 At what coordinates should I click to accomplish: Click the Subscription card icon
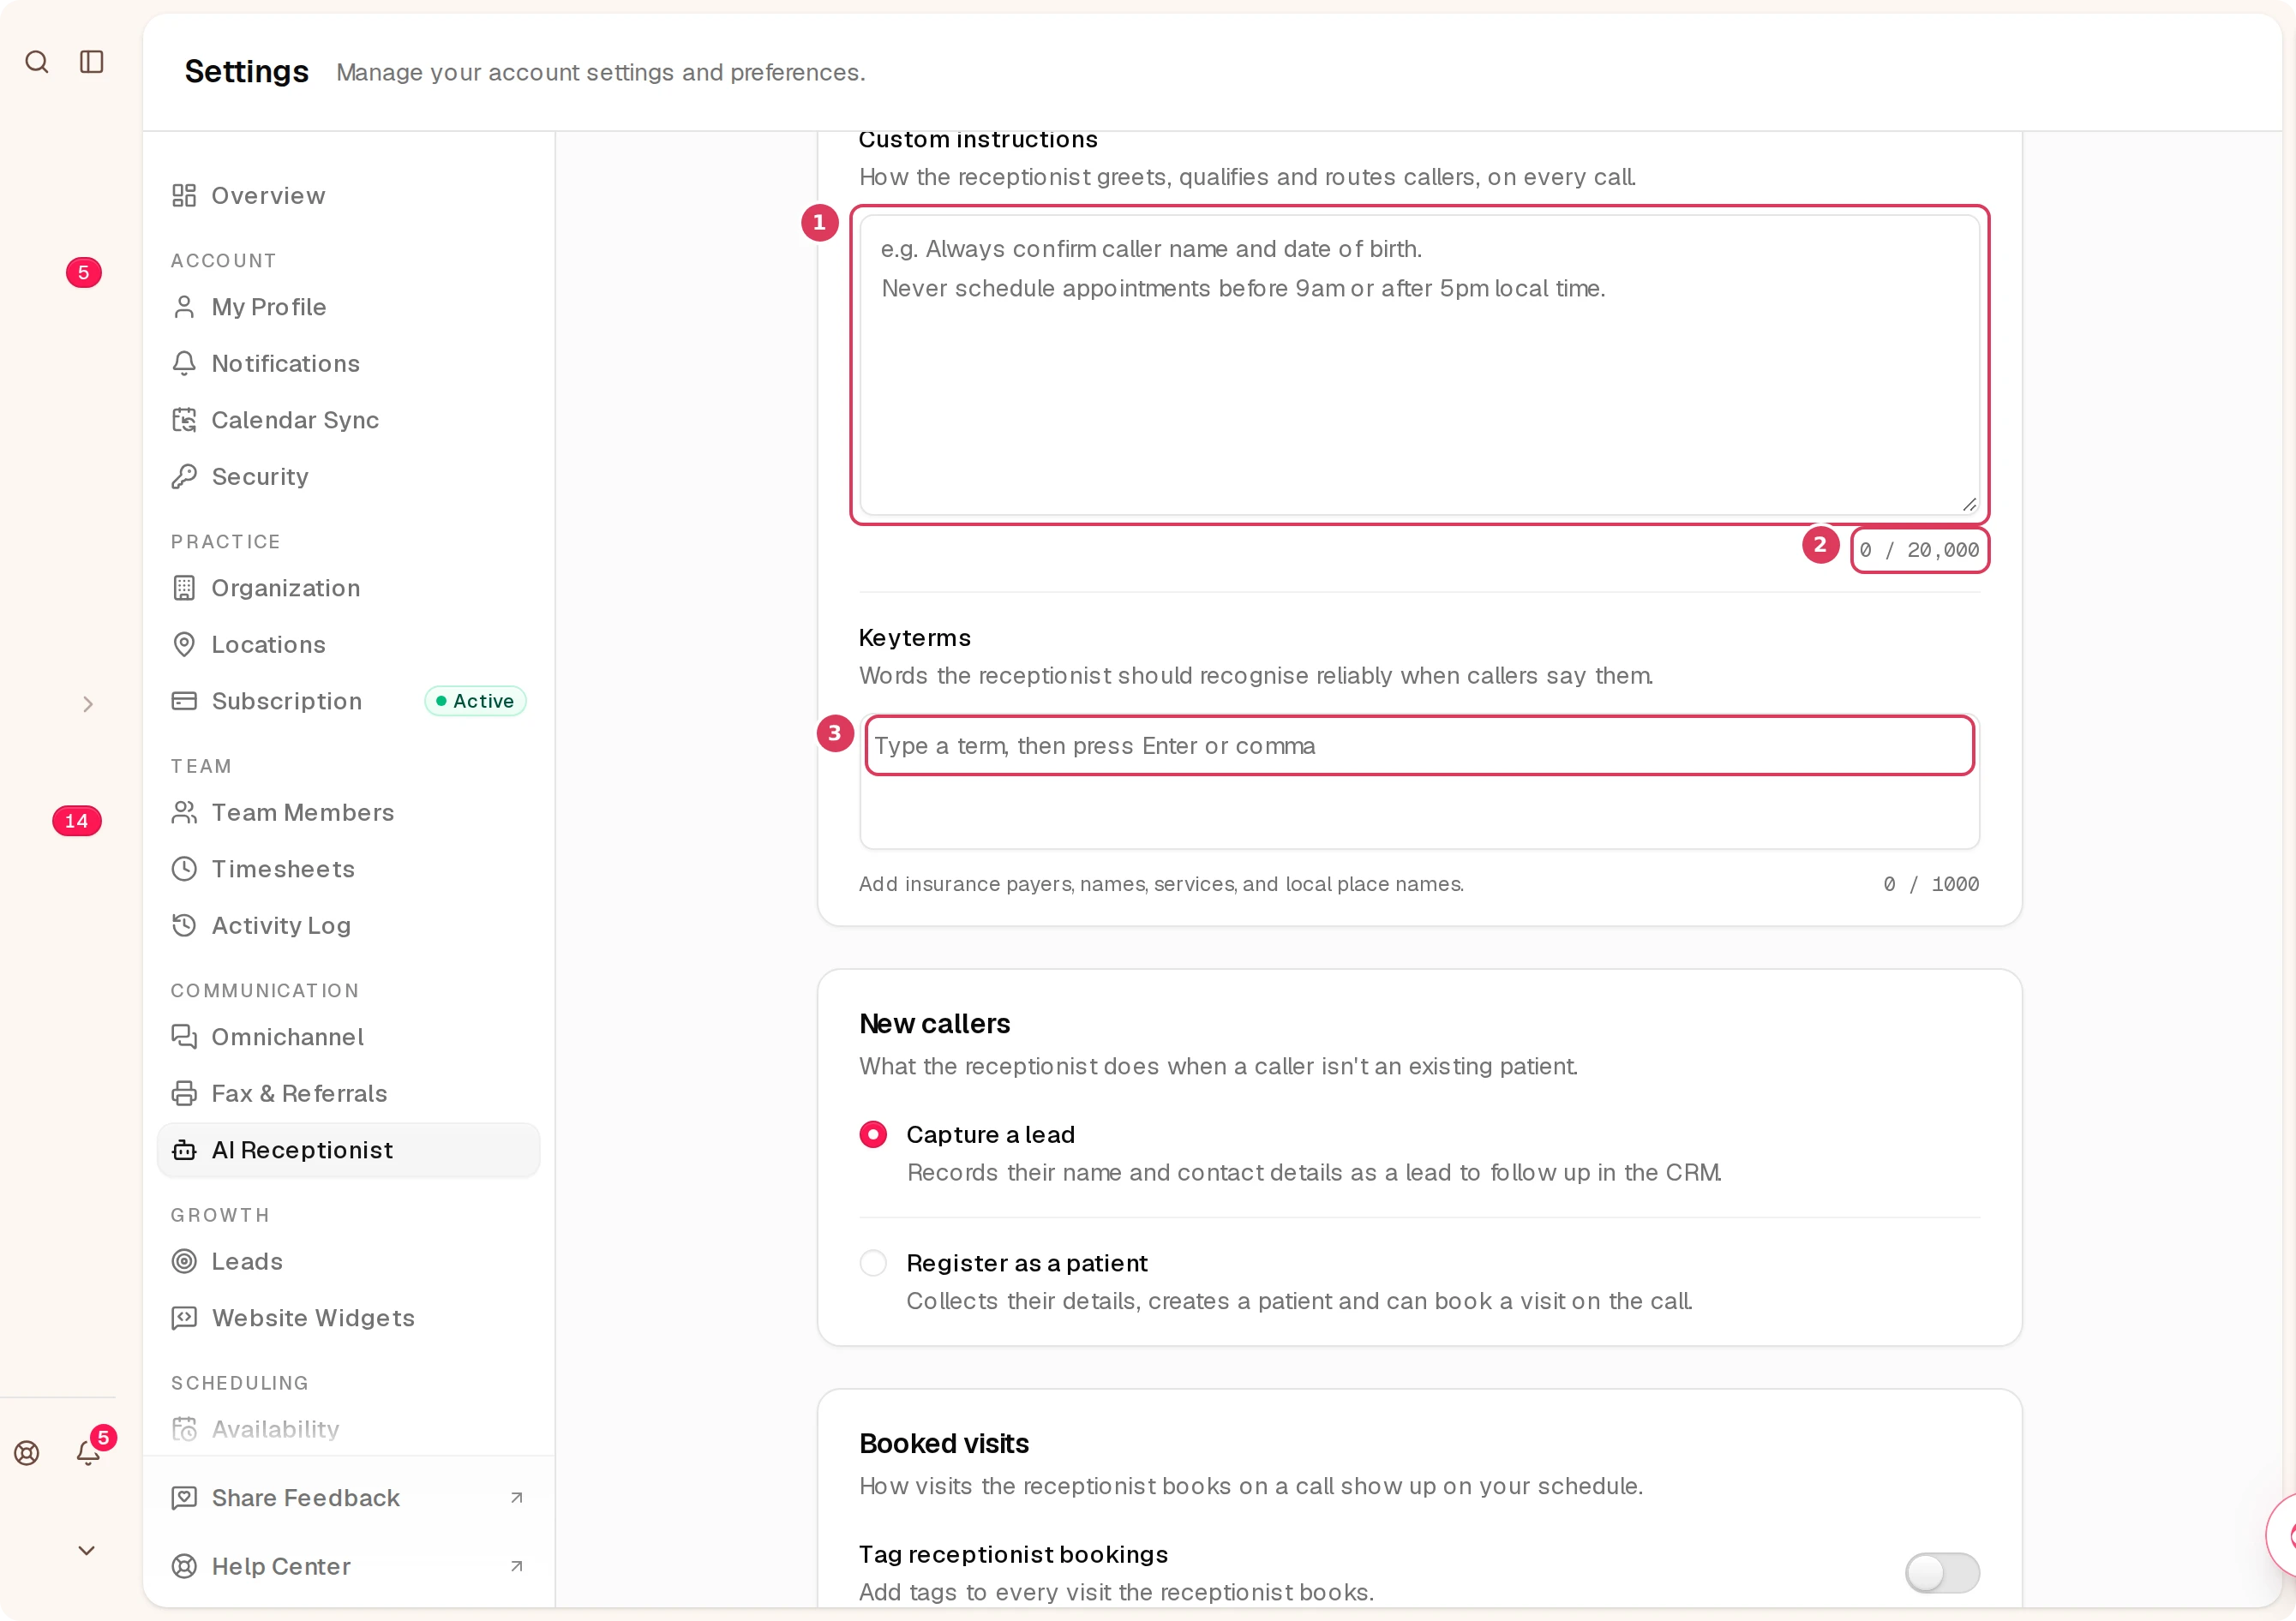coord(184,702)
